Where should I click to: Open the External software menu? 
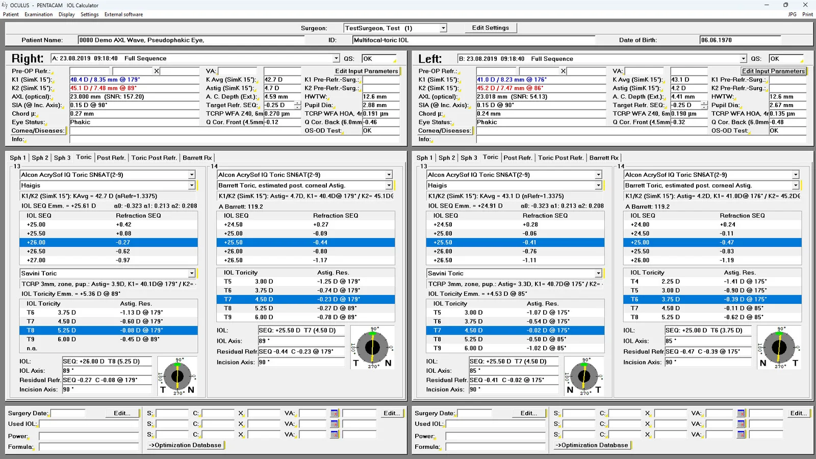[124, 14]
